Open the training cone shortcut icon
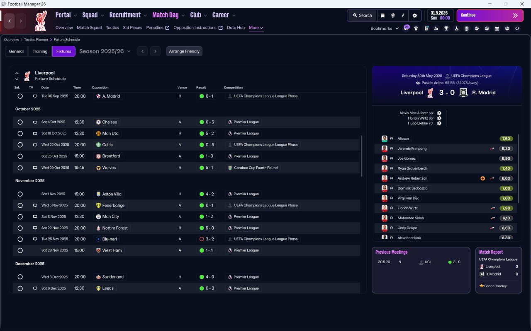 [x=456, y=29]
